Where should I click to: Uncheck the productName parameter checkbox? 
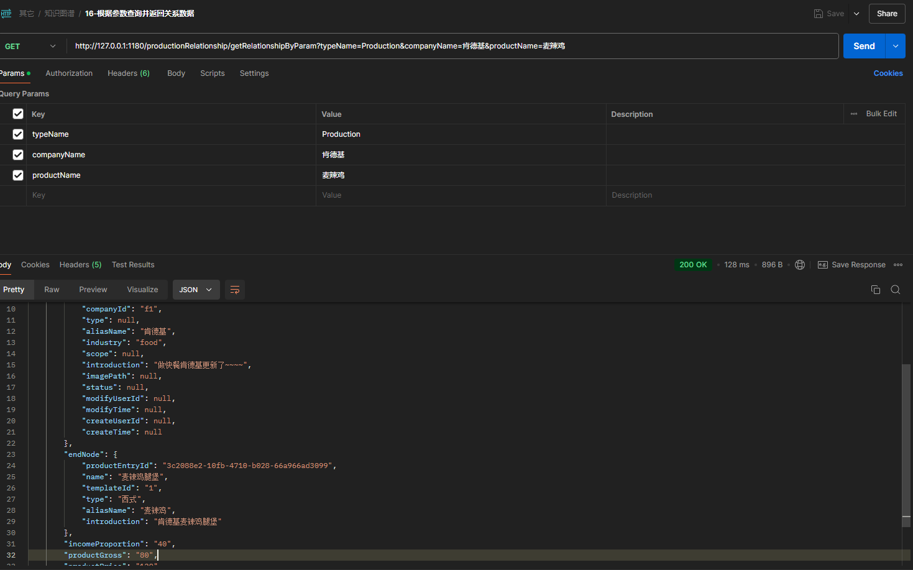click(x=18, y=175)
